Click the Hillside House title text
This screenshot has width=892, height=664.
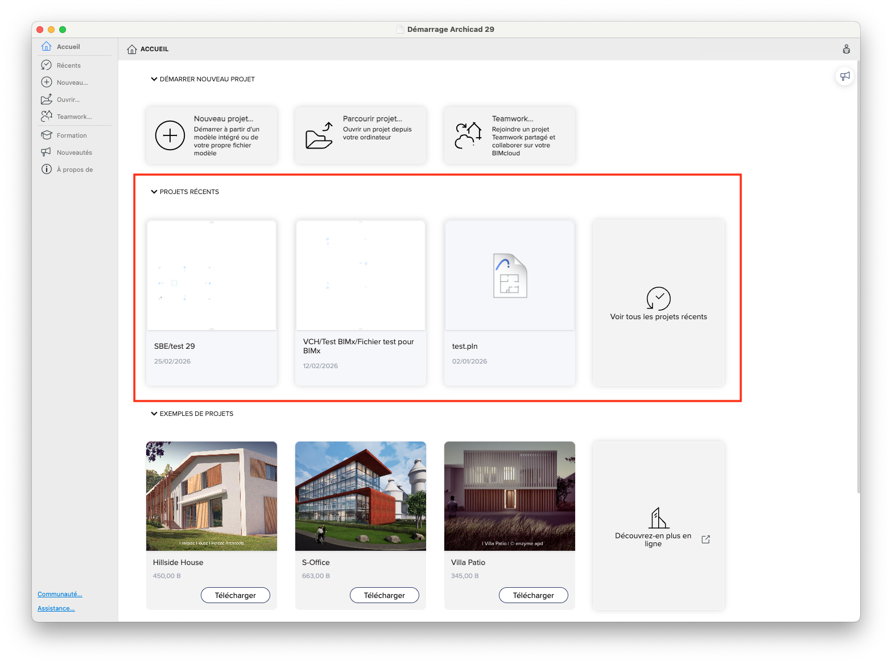(178, 562)
